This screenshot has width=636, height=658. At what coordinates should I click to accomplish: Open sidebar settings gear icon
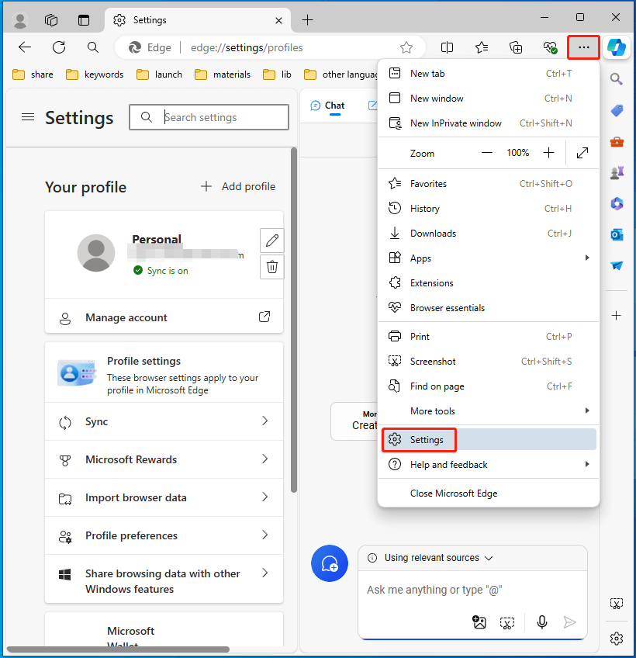coord(617,639)
